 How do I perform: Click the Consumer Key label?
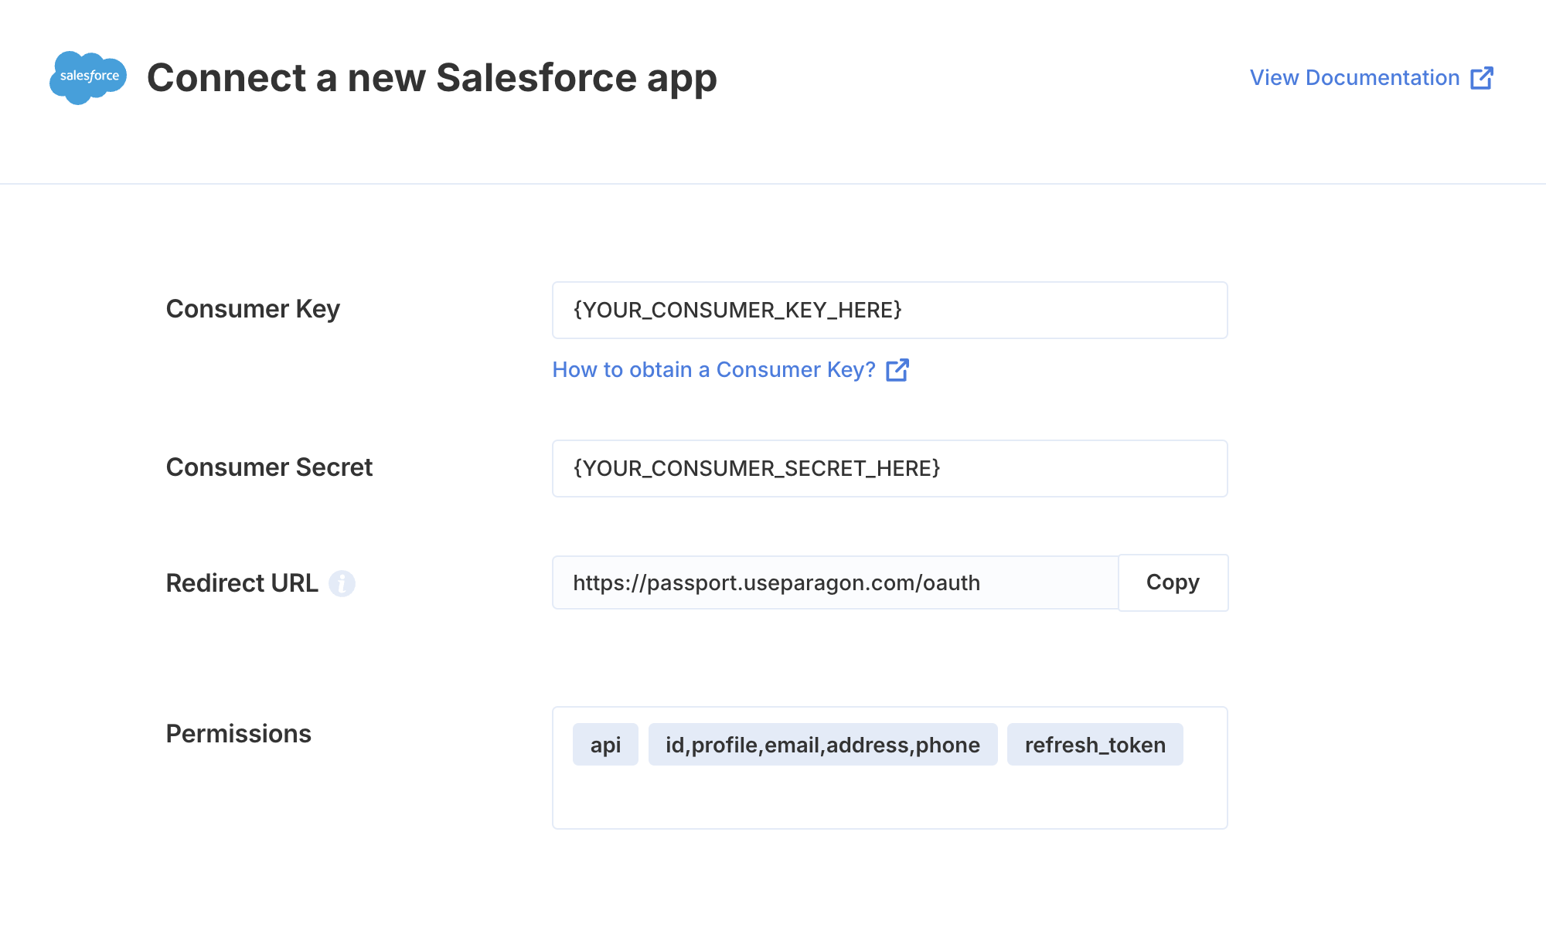pos(253,309)
